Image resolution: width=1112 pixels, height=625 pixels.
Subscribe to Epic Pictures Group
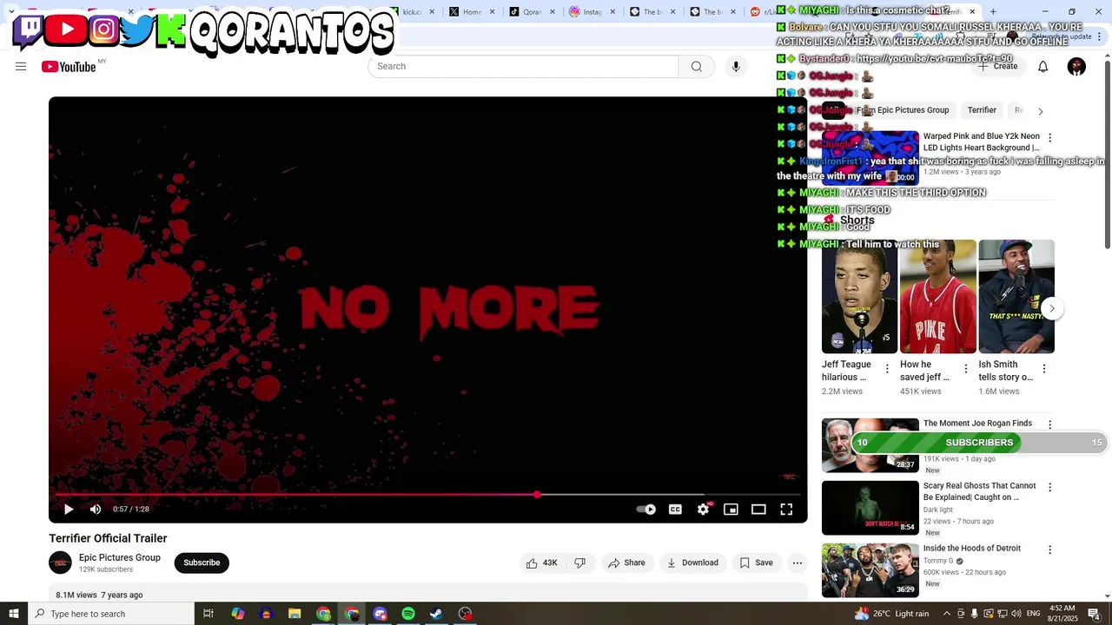click(x=202, y=562)
